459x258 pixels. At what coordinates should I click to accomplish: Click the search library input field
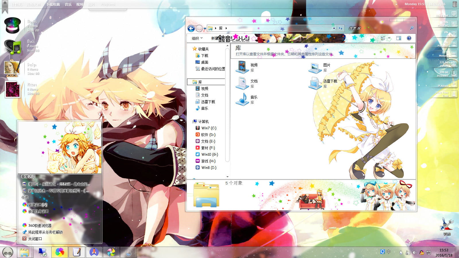[378, 28]
